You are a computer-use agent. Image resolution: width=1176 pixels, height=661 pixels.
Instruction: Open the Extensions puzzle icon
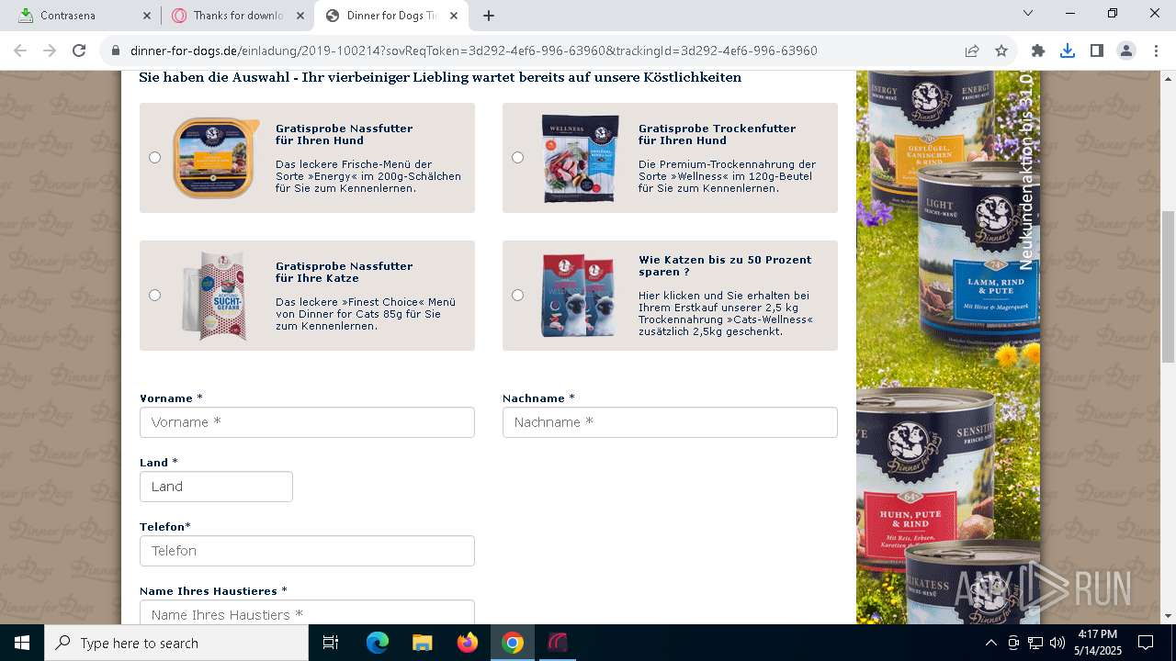coord(1038,51)
